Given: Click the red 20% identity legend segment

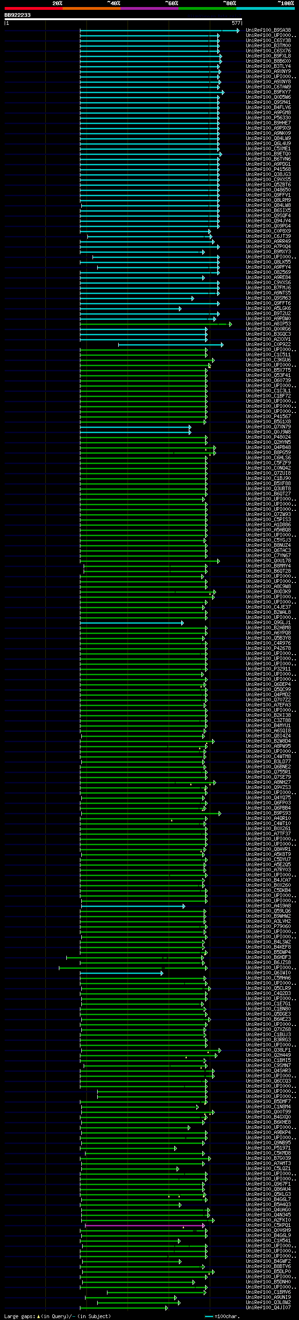Looking at the screenshot, I should point(33,8).
